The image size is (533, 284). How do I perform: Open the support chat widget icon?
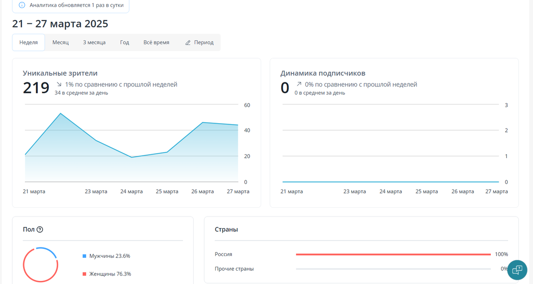coord(517,269)
